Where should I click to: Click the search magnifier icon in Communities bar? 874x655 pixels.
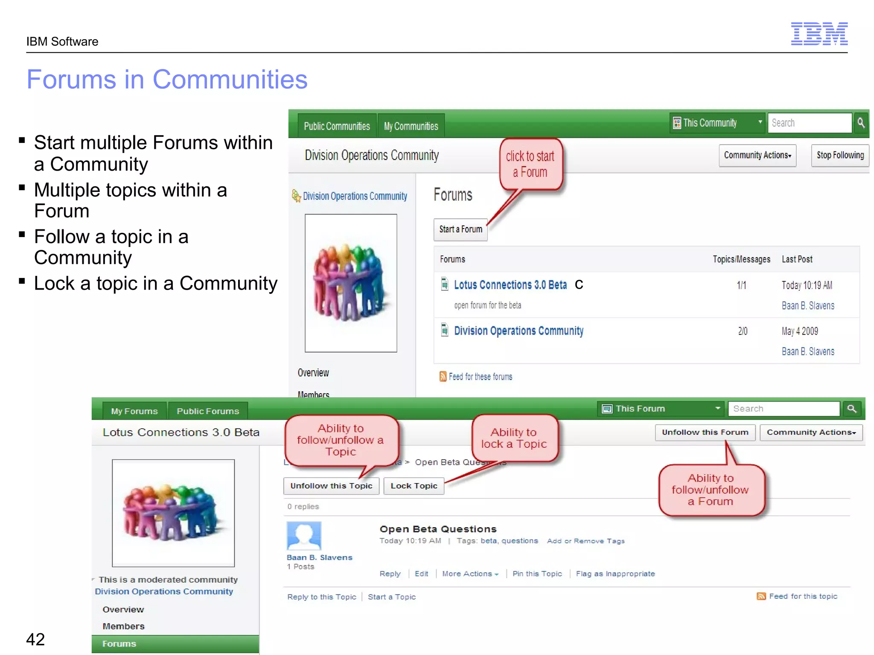pyautogui.click(x=861, y=123)
